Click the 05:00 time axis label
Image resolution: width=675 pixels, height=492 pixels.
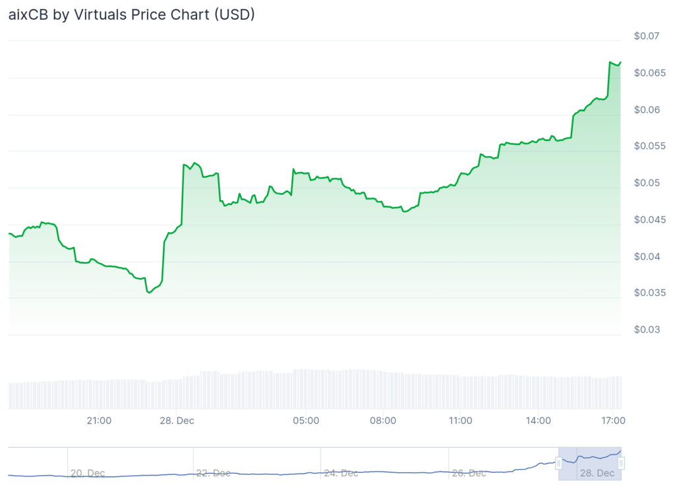click(x=307, y=420)
